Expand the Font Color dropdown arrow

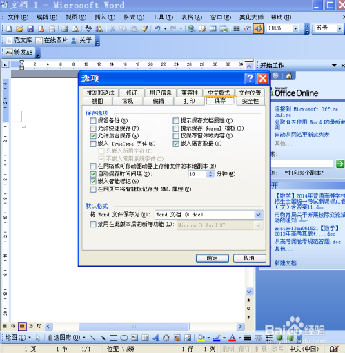point(239,338)
